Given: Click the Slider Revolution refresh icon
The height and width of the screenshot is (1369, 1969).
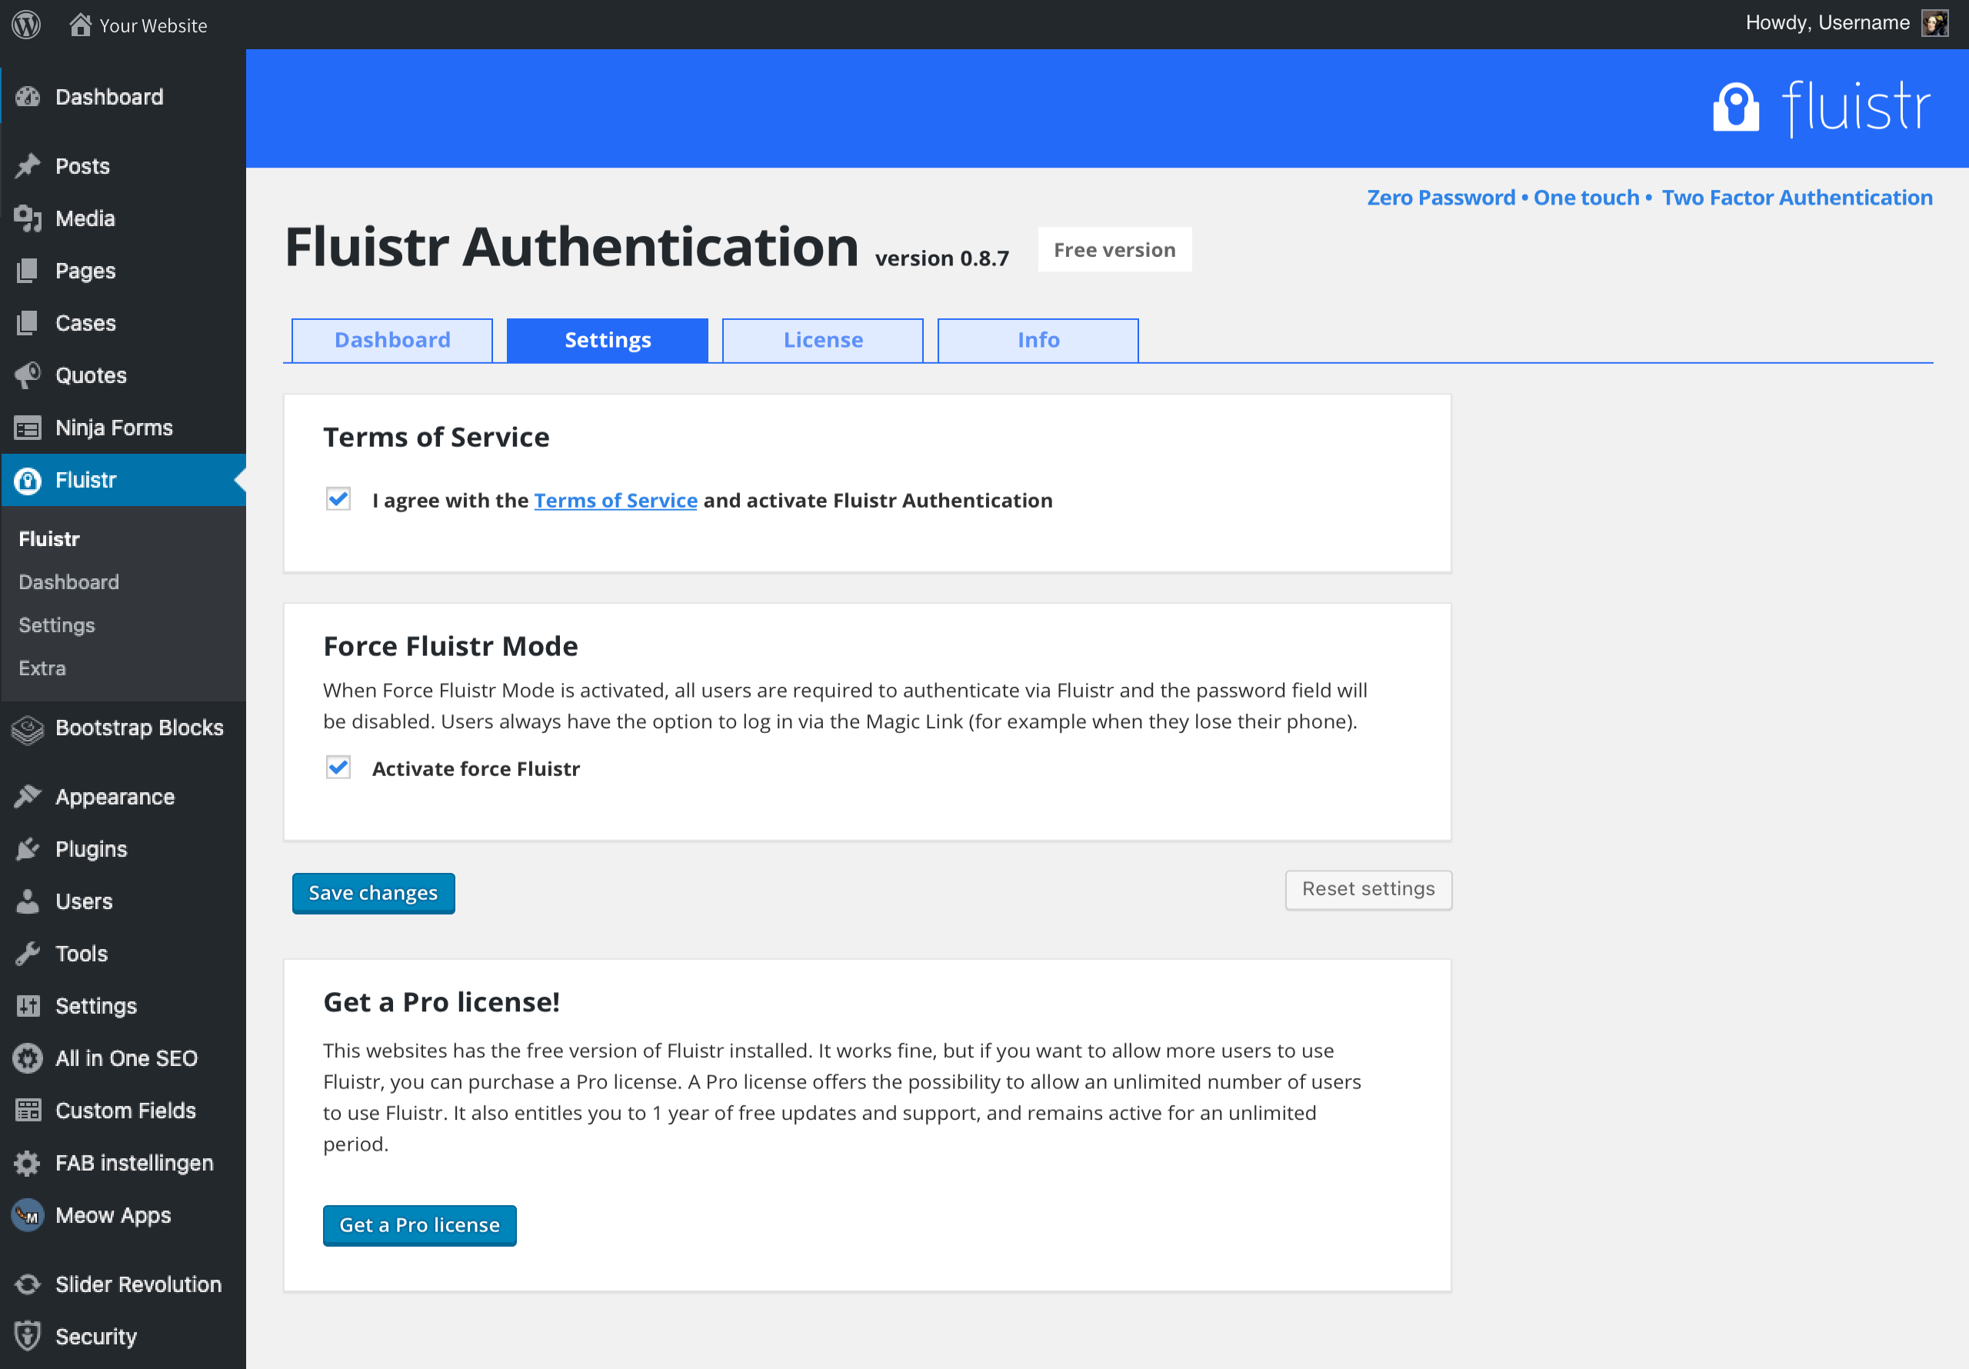Looking at the screenshot, I should coord(28,1285).
